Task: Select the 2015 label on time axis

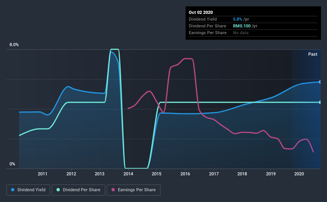Action: tap(157, 174)
